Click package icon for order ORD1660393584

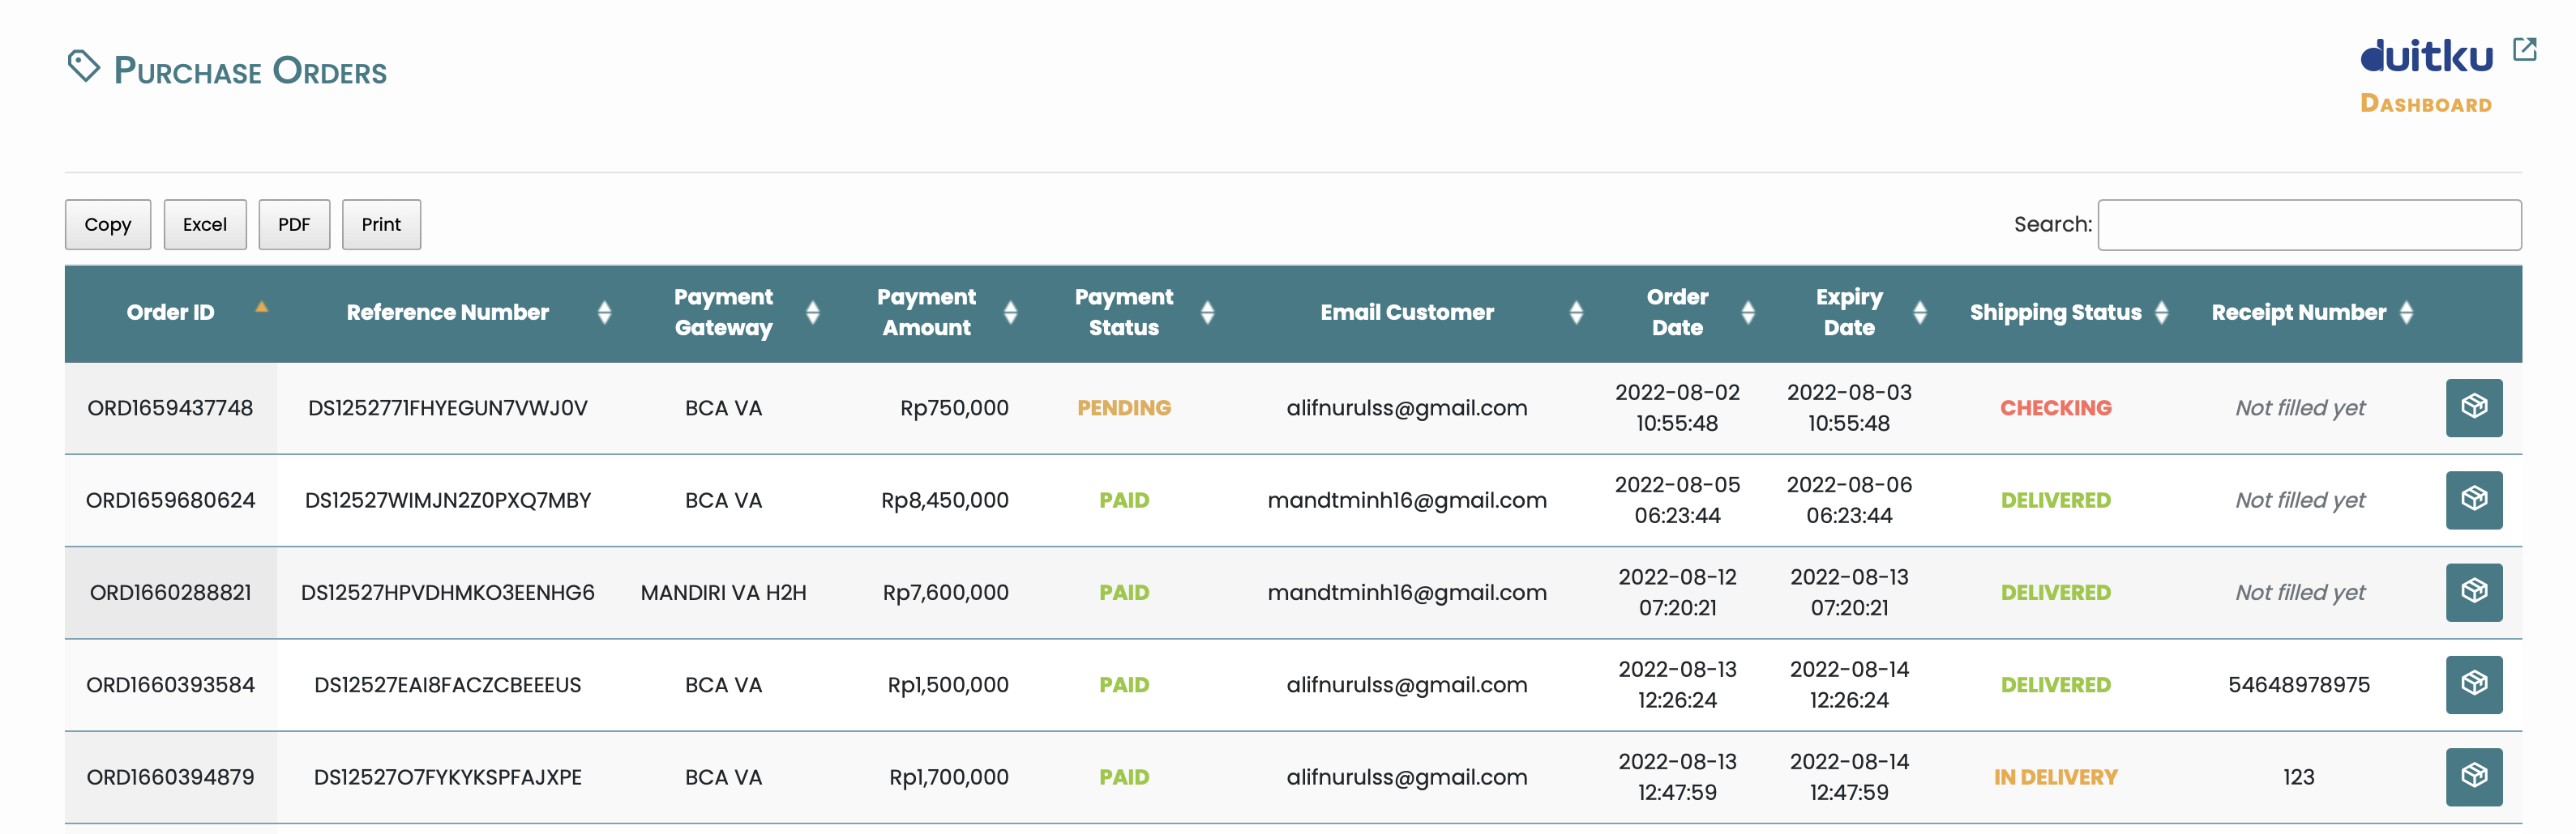coord(2473,684)
